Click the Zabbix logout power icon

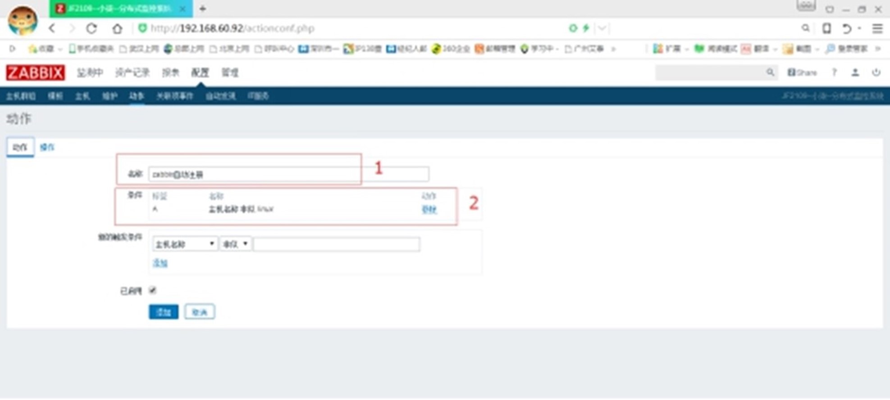(876, 72)
